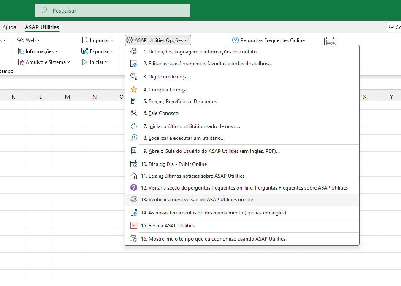Open the Importar dropdown
The image size is (401, 286).
(x=112, y=40)
